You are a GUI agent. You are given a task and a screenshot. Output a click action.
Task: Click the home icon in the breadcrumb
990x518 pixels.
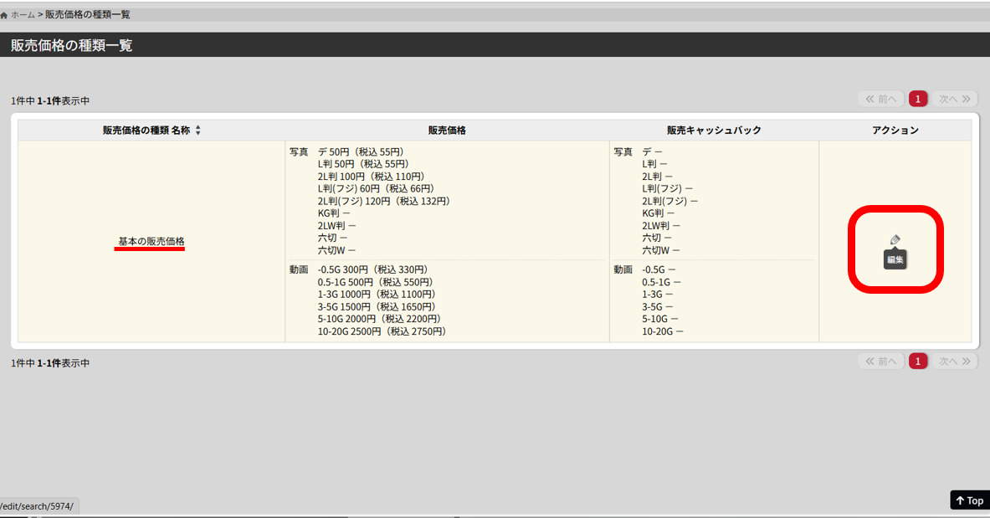[4, 15]
